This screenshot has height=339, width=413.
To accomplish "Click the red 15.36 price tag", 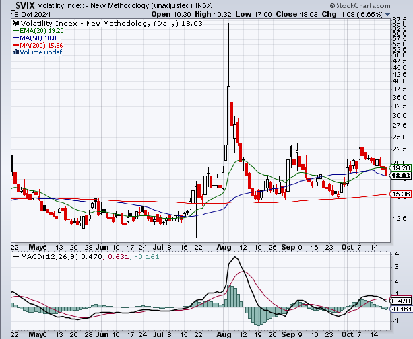I will (x=401, y=194).
